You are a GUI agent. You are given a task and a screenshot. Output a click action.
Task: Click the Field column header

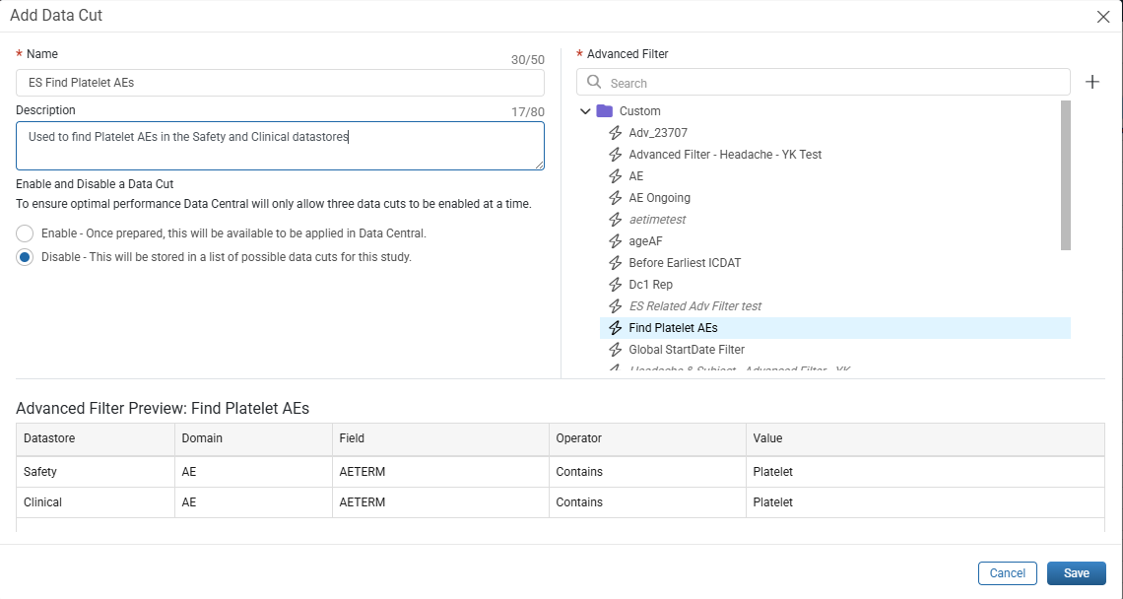[440, 438]
